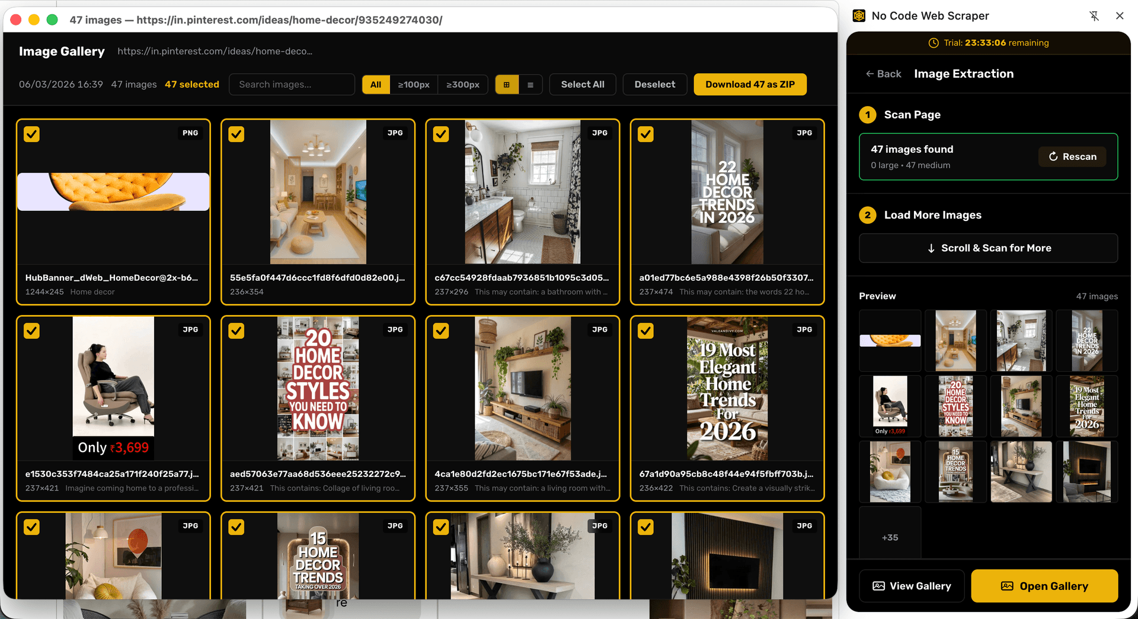Click filename aed57063e77aa68d536eee25232272c9…
The image size is (1138, 619).
[318, 474]
